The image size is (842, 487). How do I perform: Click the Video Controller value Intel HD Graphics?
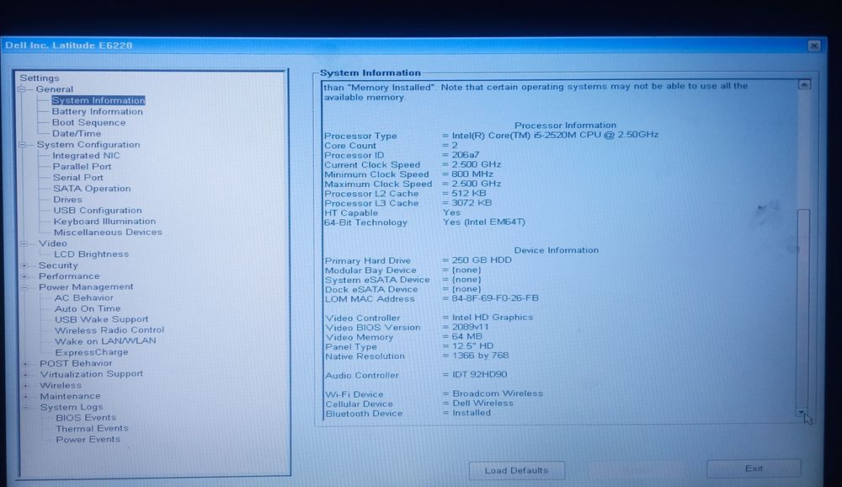point(493,318)
